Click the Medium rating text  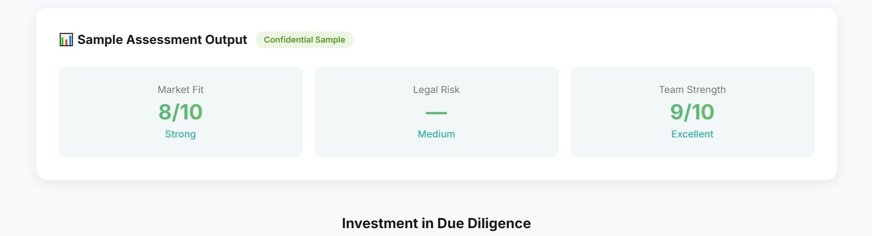click(x=436, y=134)
